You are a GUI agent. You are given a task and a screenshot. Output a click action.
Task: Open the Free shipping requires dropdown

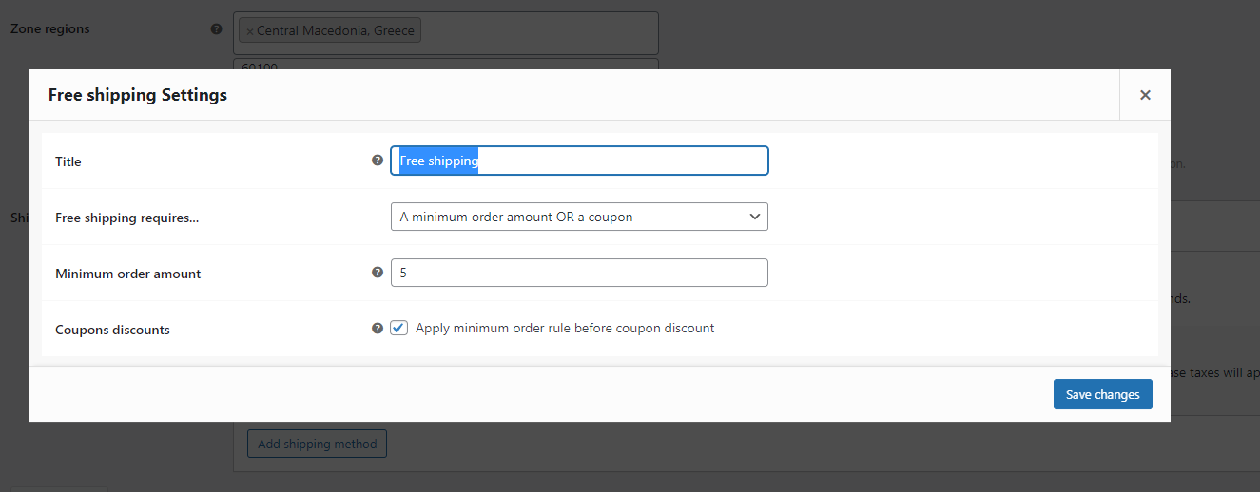579,217
